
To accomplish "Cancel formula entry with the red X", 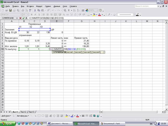I will pos(20,18).
